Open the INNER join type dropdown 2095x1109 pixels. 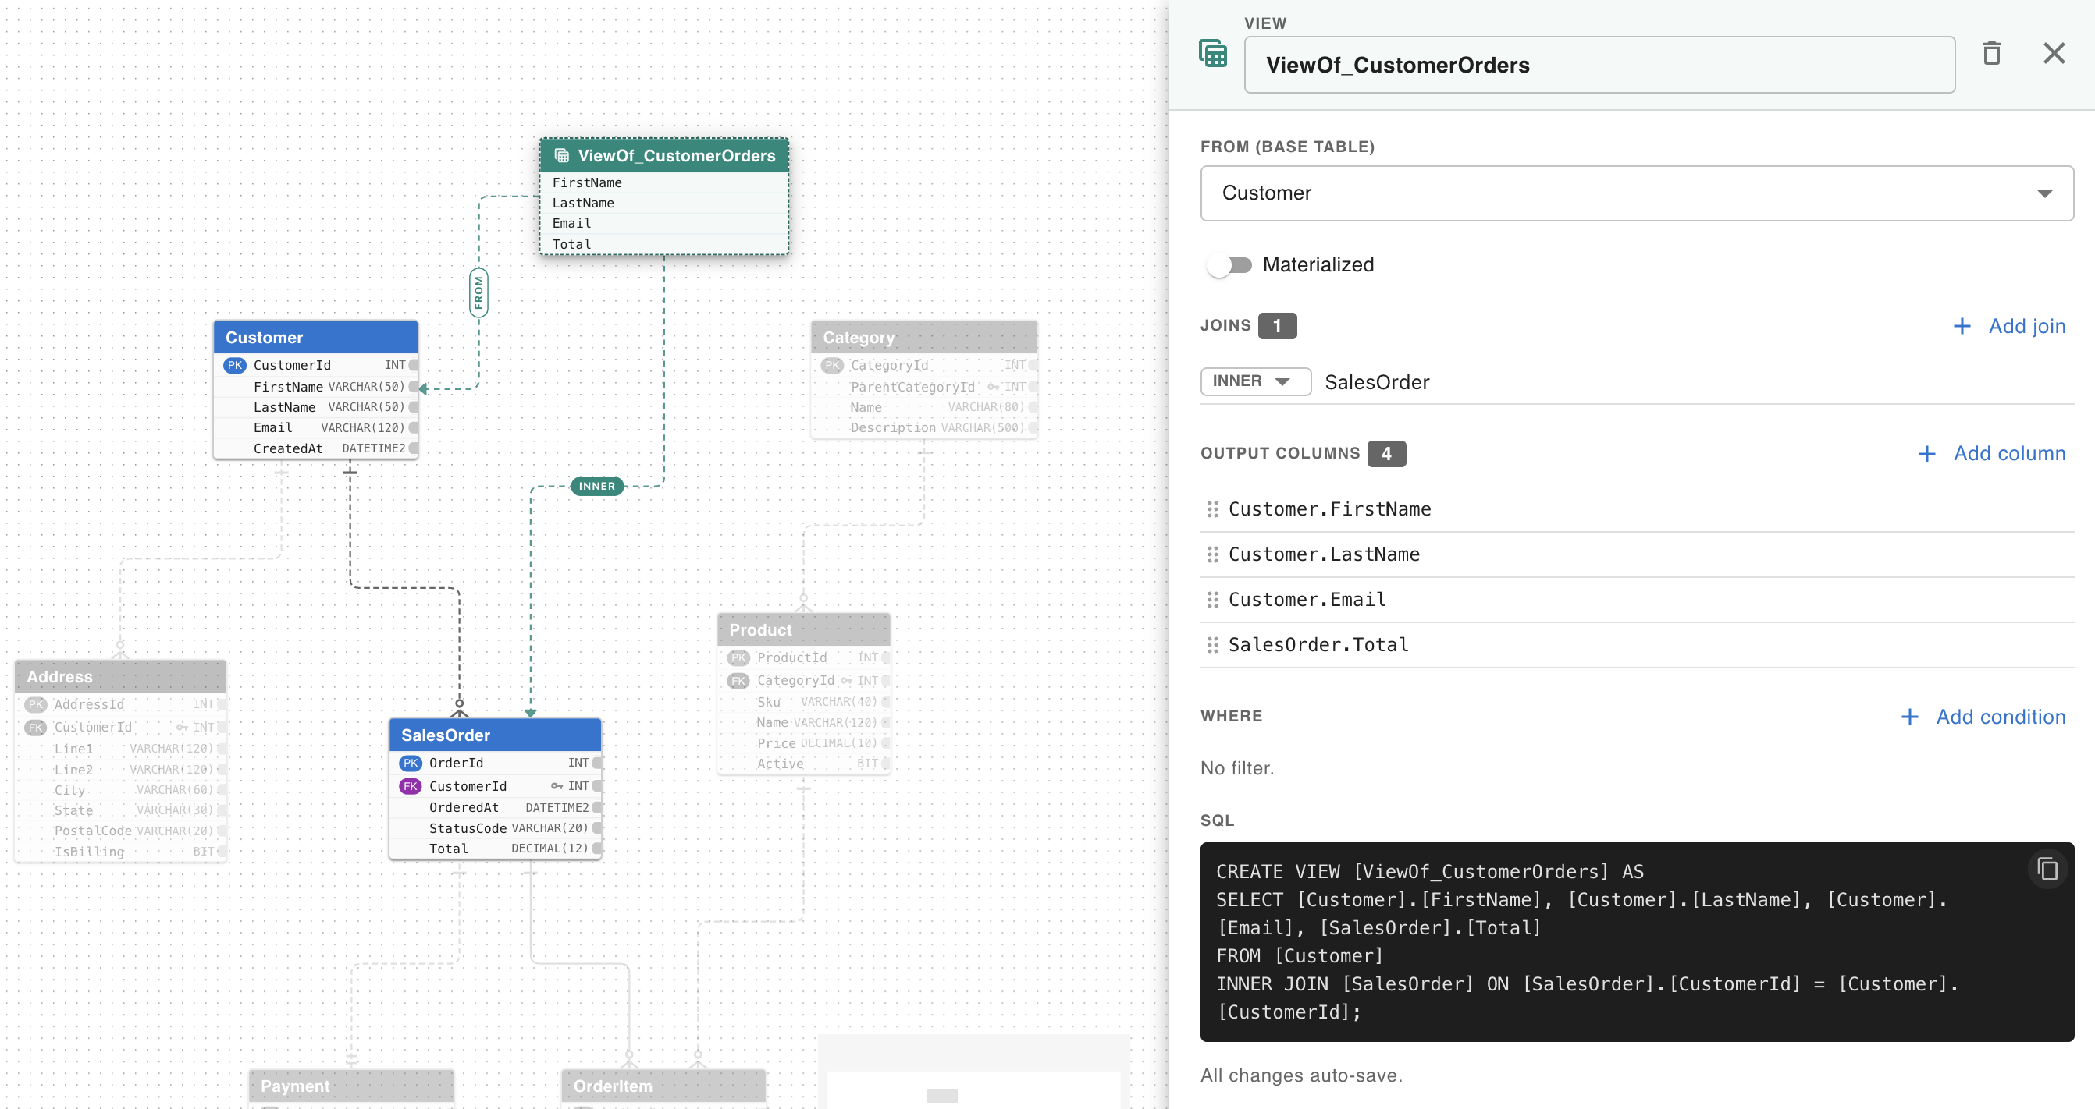[1255, 381]
